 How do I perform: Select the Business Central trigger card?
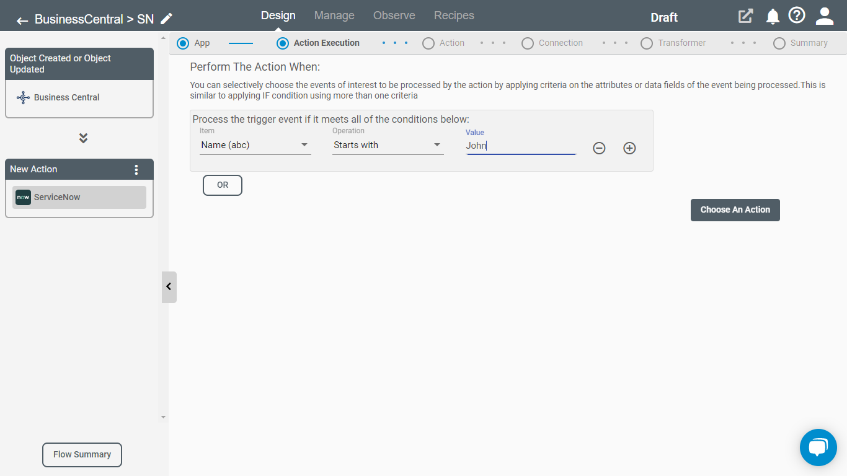79,99
